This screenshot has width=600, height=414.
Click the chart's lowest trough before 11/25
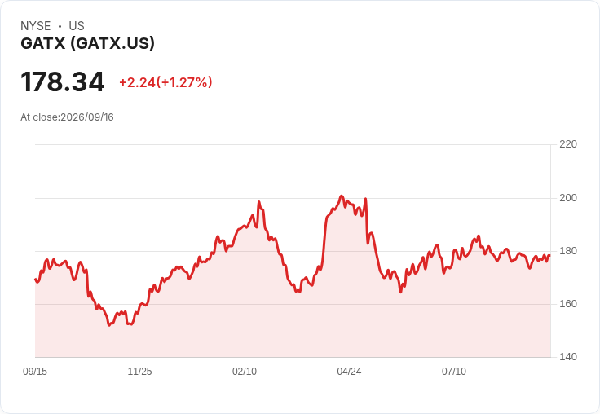click(x=109, y=325)
